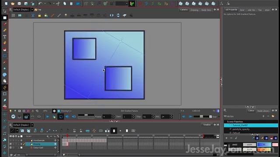Collapse the Palettes section arrow
280x157 pixels.
[x=225, y=116]
